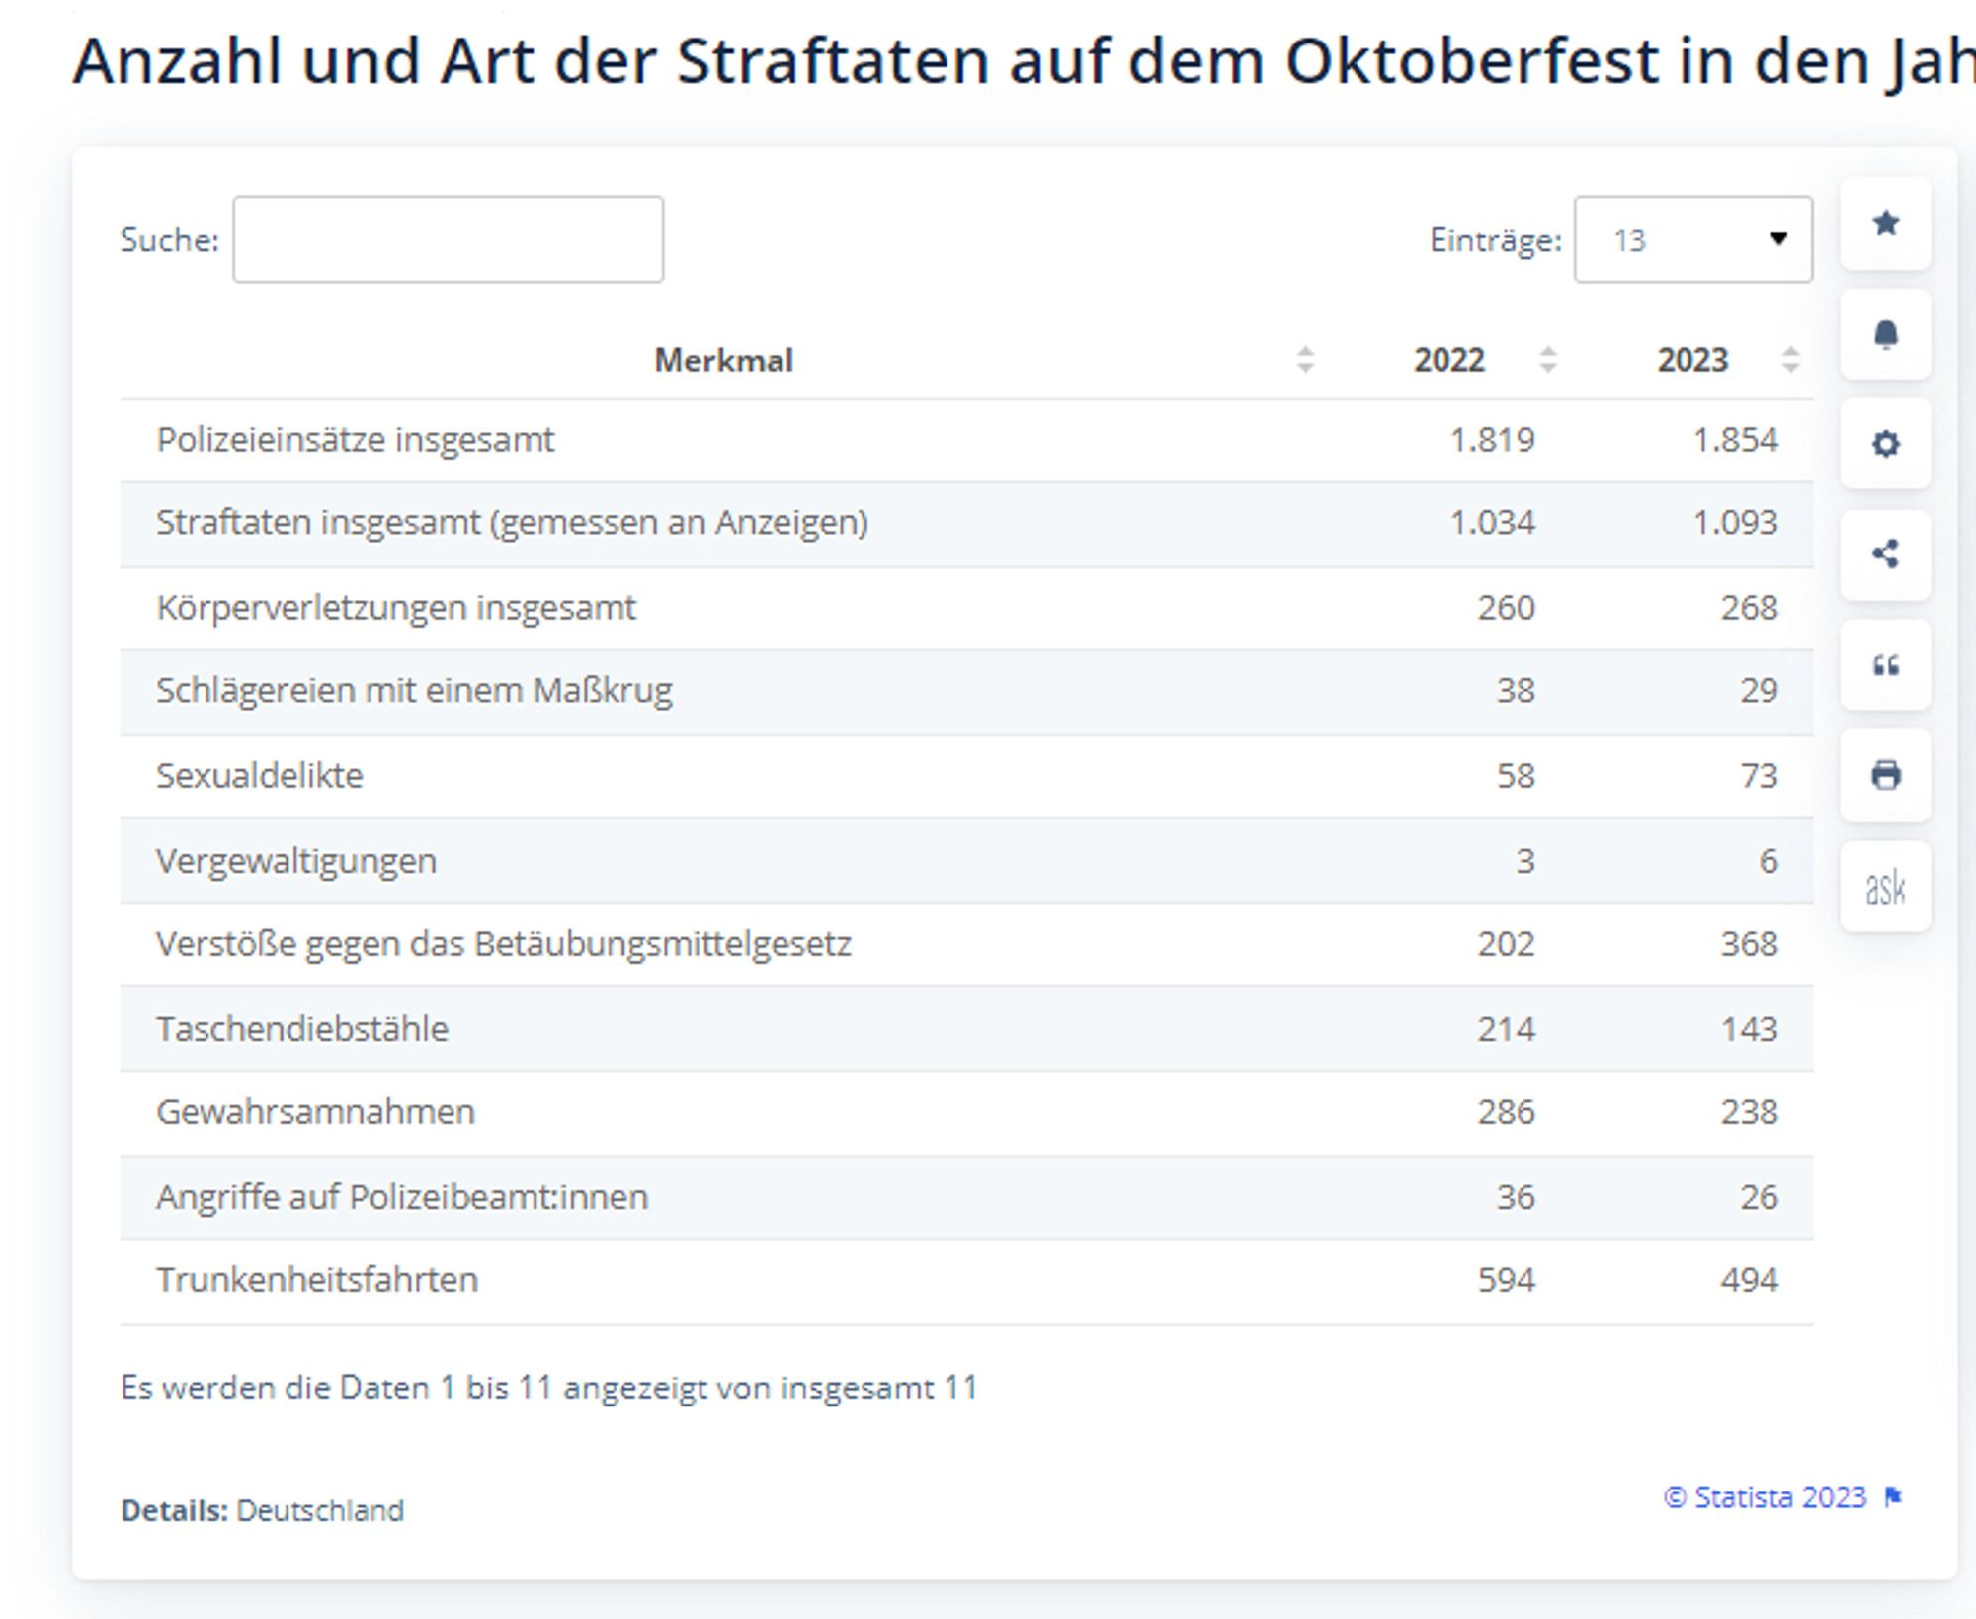This screenshot has height=1619, width=1976.
Task: Click the 2022 value 214 for Taschendiebstähle
Action: [1506, 1029]
